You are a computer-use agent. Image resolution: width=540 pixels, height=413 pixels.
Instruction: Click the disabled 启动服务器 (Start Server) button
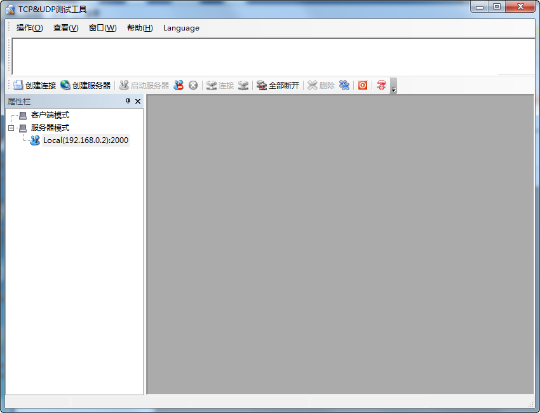tap(144, 85)
